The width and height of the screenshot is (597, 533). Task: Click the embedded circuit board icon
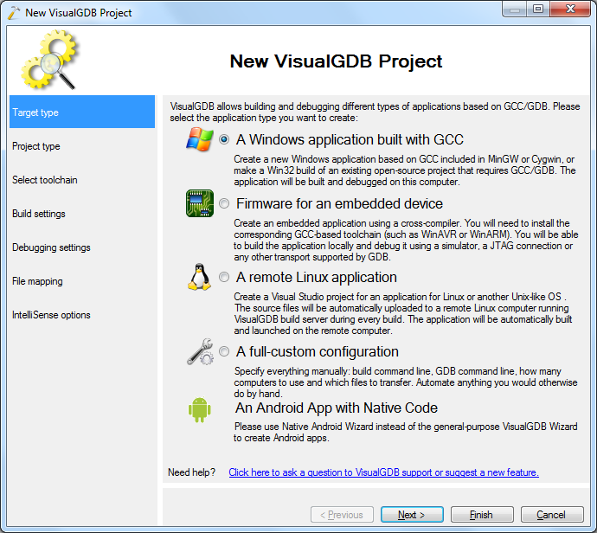click(200, 203)
